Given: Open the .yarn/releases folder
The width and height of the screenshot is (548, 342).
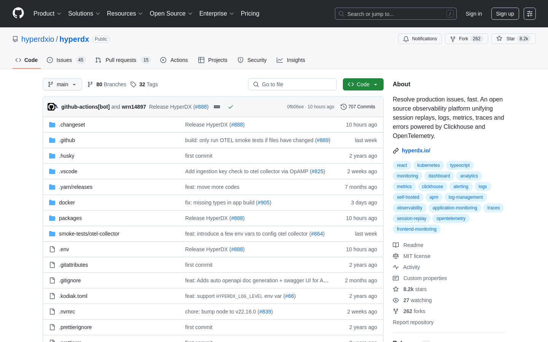Looking at the screenshot, I should pos(76,187).
